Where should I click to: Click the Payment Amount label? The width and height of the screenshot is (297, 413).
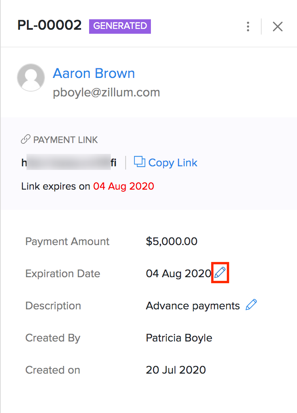coord(67,241)
